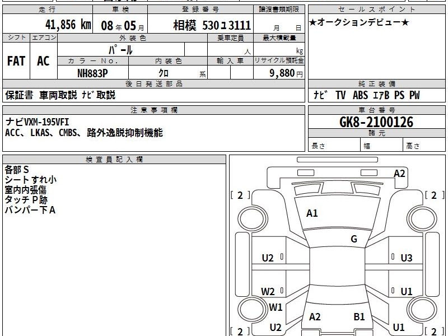Select inspector note 各部S
This screenshot has width=448, height=336.
tap(17, 170)
